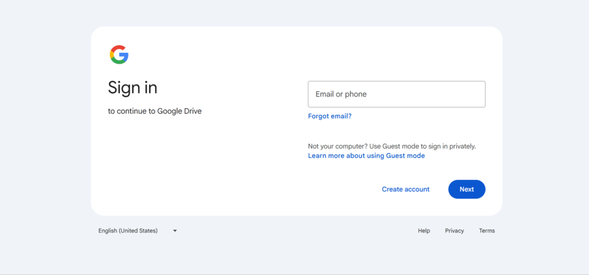Click the blue Next button
589x275 pixels.
tap(466, 189)
